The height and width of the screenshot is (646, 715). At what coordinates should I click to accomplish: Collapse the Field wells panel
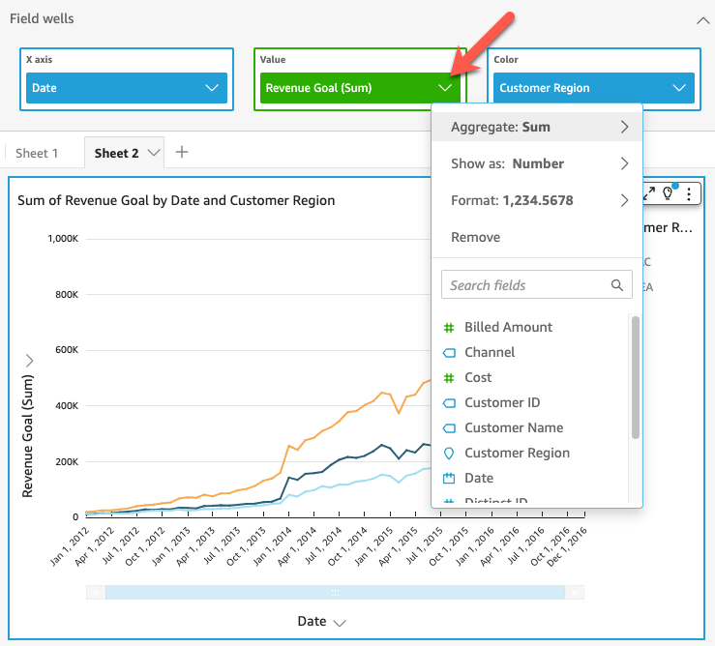(700, 19)
